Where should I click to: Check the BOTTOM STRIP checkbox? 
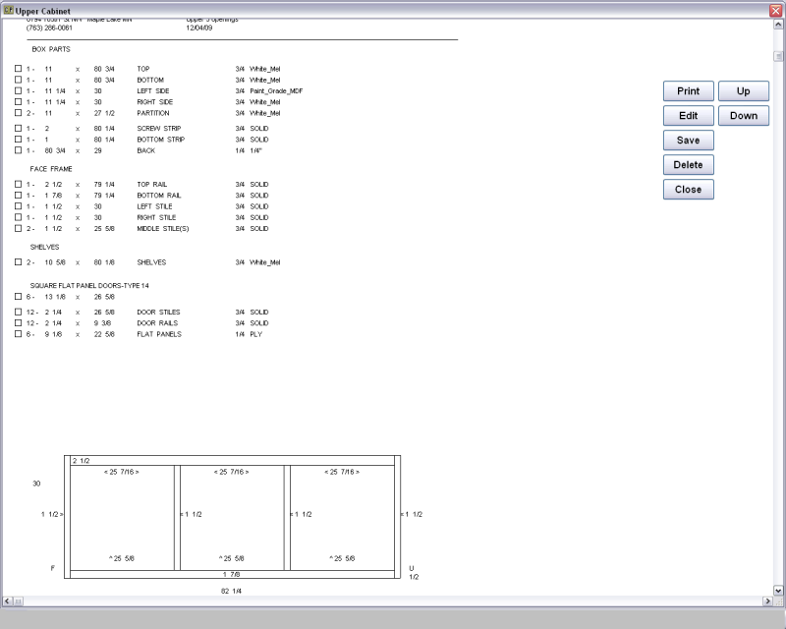(18, 139)
